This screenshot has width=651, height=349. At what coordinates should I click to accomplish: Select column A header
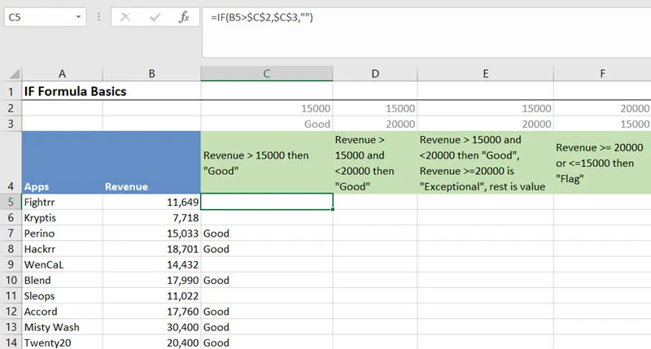[63, 74]
